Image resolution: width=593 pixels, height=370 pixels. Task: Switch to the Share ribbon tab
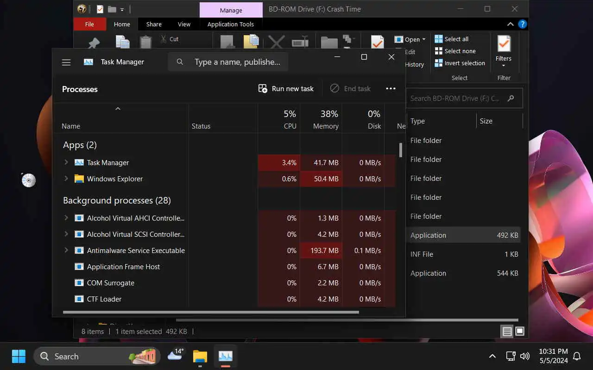[x=154, y=24]
